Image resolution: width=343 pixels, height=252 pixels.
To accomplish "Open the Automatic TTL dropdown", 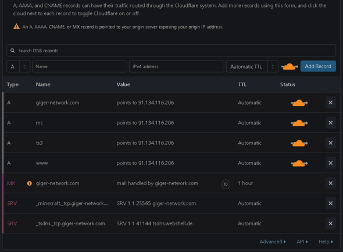I will tap(252, 66).
